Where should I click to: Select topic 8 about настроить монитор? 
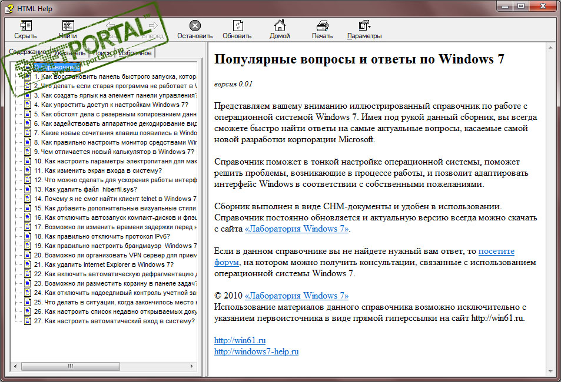pos(115,142)
